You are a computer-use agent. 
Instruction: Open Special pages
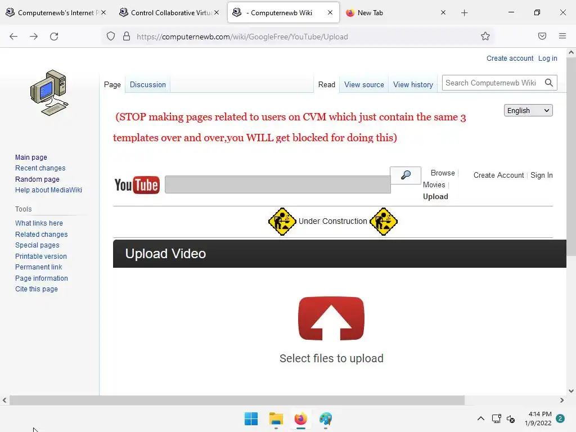click(37, 245)
